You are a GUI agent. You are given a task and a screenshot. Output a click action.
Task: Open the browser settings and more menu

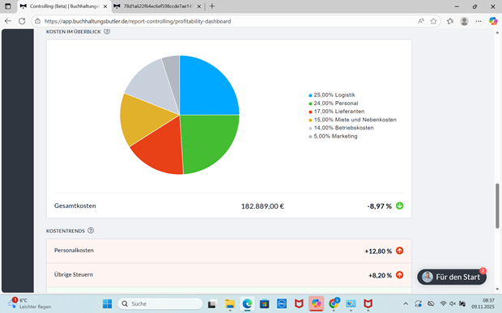pyautogui.click(x=479, y=21)
